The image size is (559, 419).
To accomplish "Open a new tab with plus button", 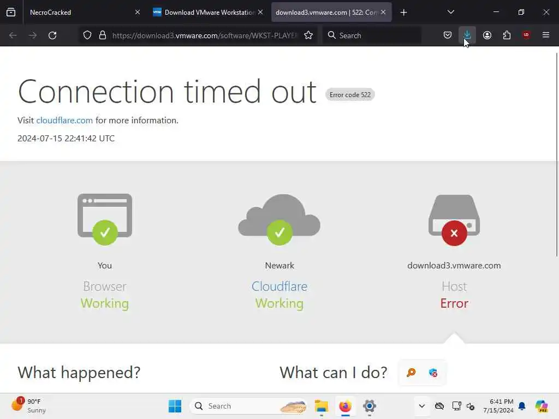I will [403, 13].
